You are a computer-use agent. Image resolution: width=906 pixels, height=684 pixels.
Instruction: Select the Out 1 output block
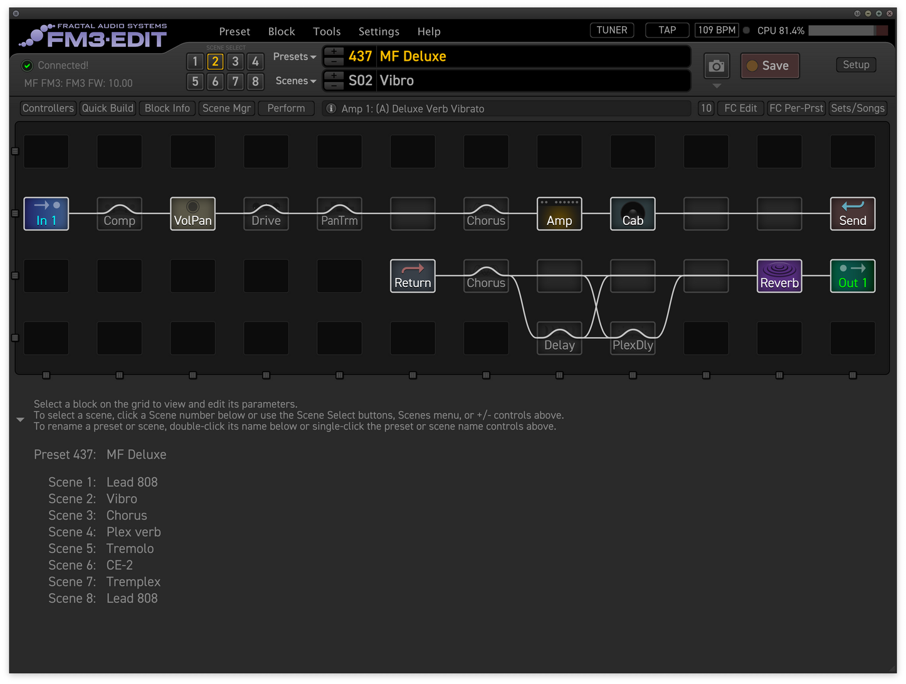click(852, 276)
